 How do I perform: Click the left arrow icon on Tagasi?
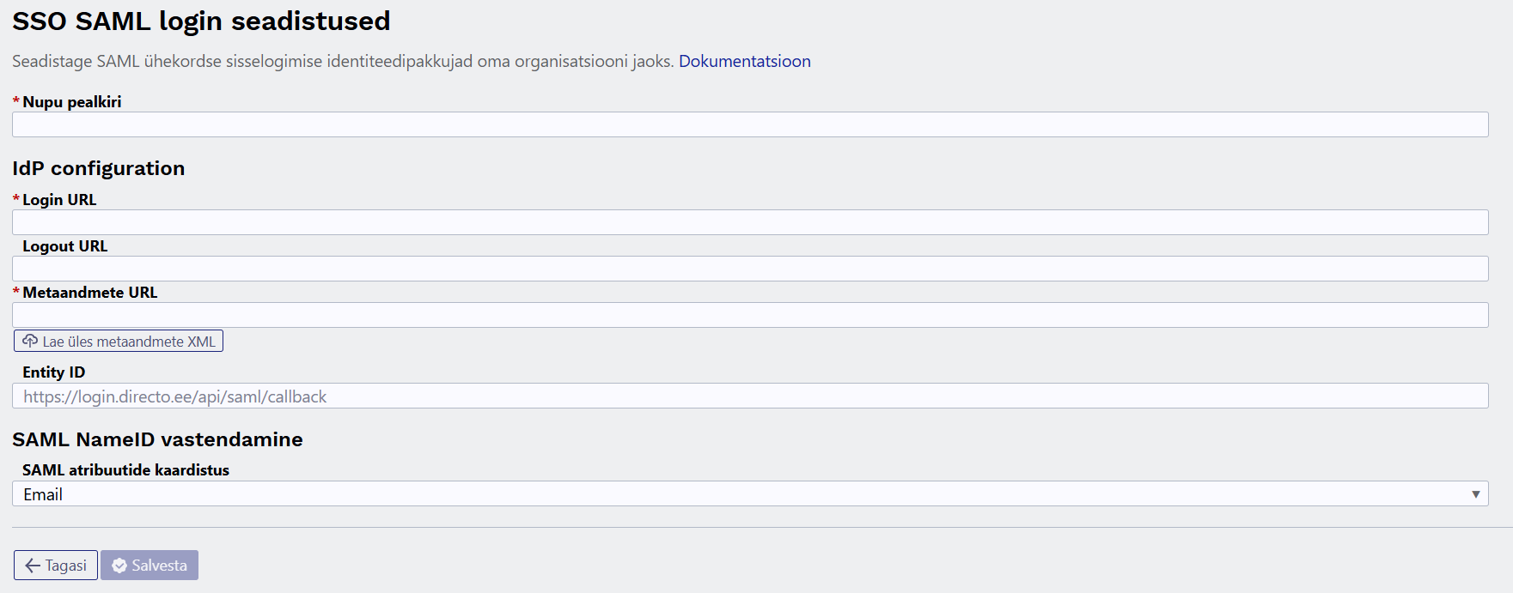click(x=33, y=566)
